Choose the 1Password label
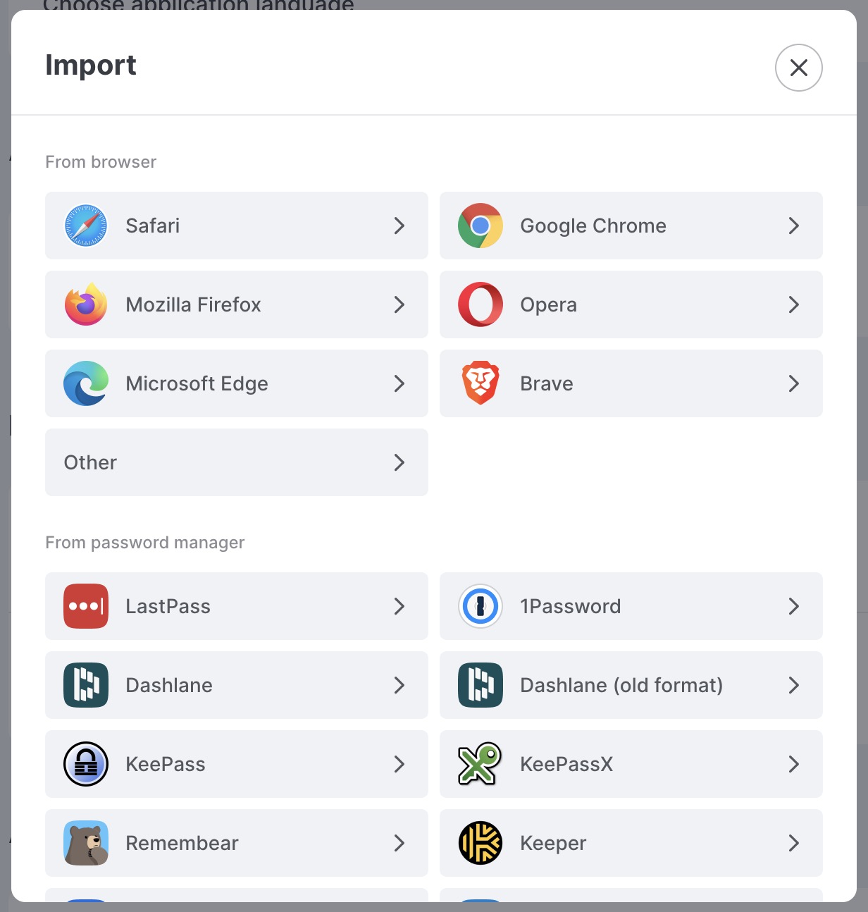868x912 pixels. [x=571, y=606]
